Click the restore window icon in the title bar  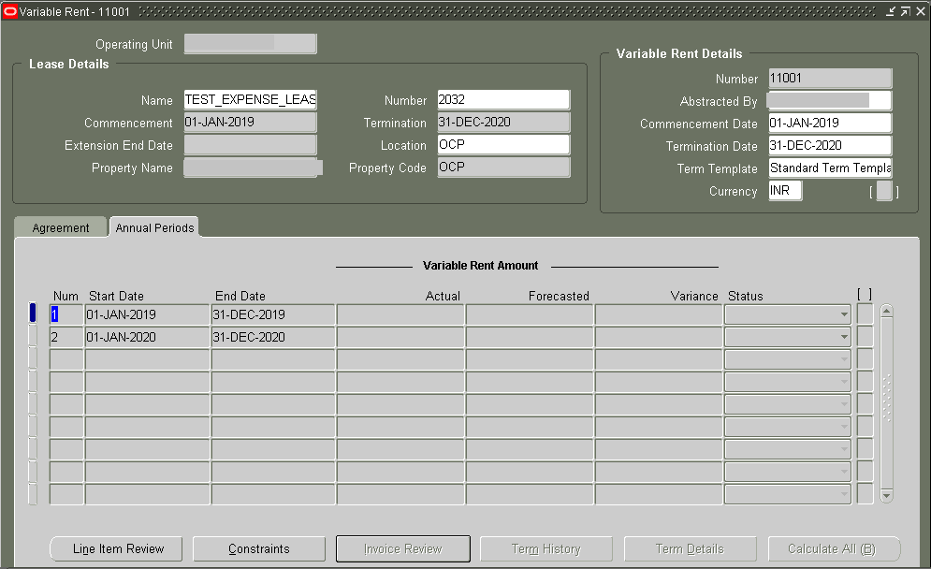905,10
